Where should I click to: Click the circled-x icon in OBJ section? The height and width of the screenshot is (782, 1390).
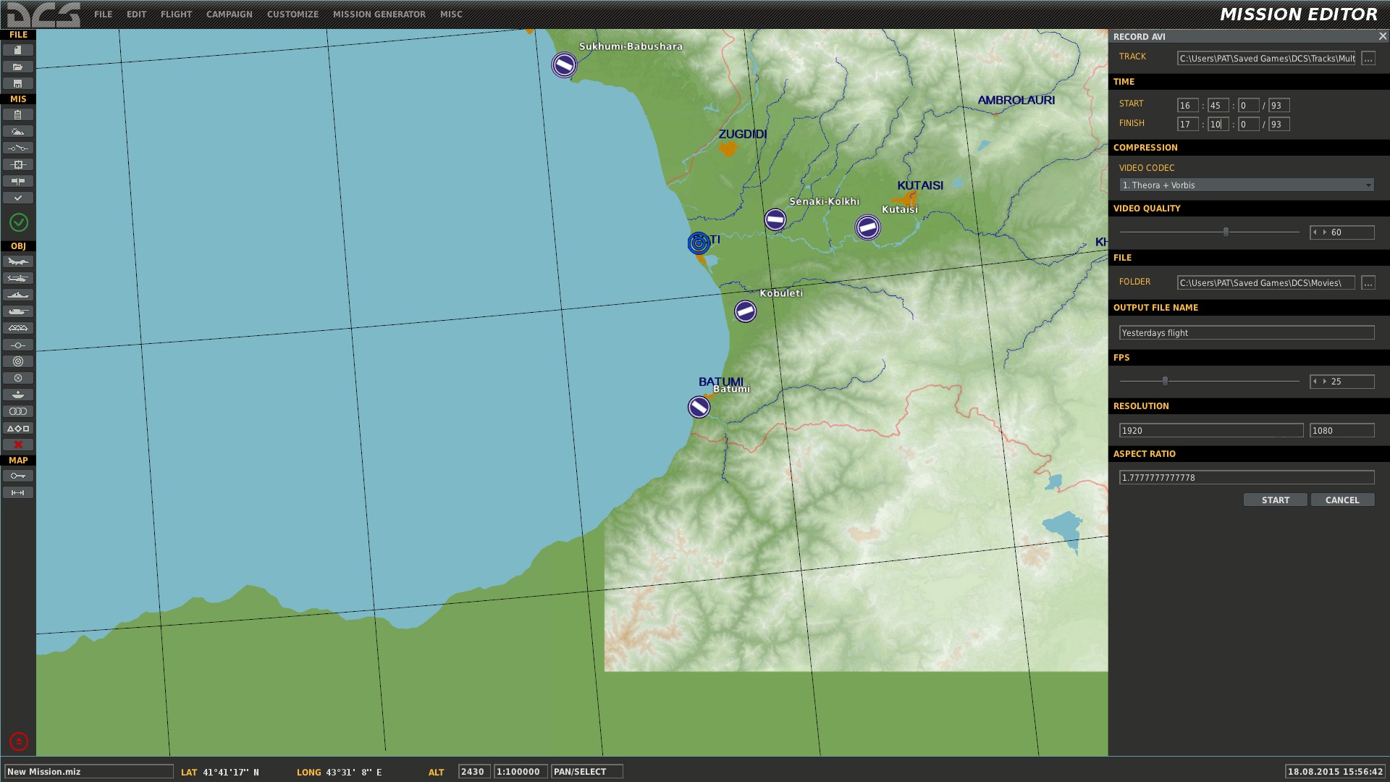tap(18, 378)
